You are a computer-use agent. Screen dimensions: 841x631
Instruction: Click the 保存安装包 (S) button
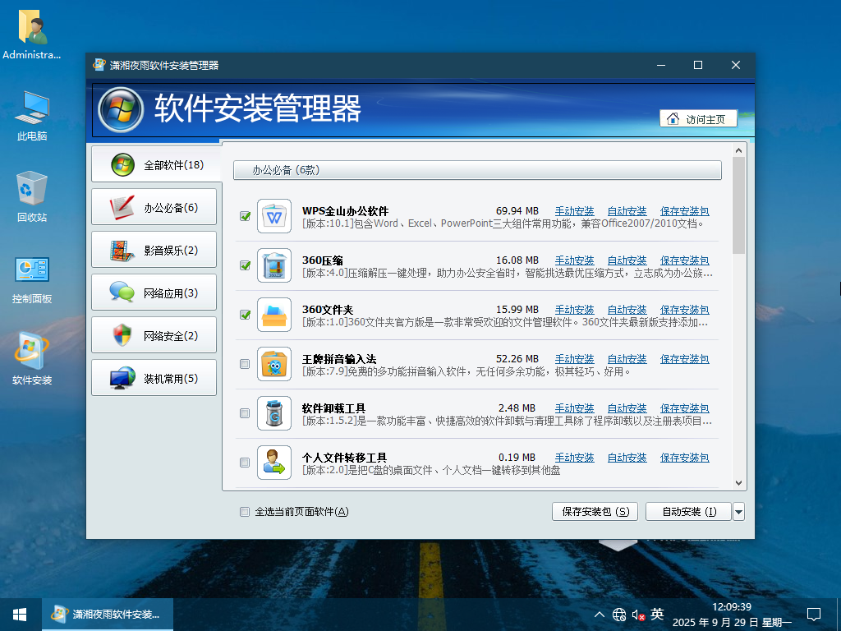(x=595, y=512)
